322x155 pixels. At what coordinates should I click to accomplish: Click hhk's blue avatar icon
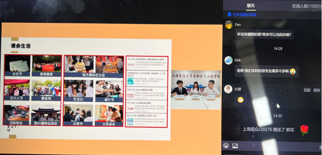(x=229, y=60)
